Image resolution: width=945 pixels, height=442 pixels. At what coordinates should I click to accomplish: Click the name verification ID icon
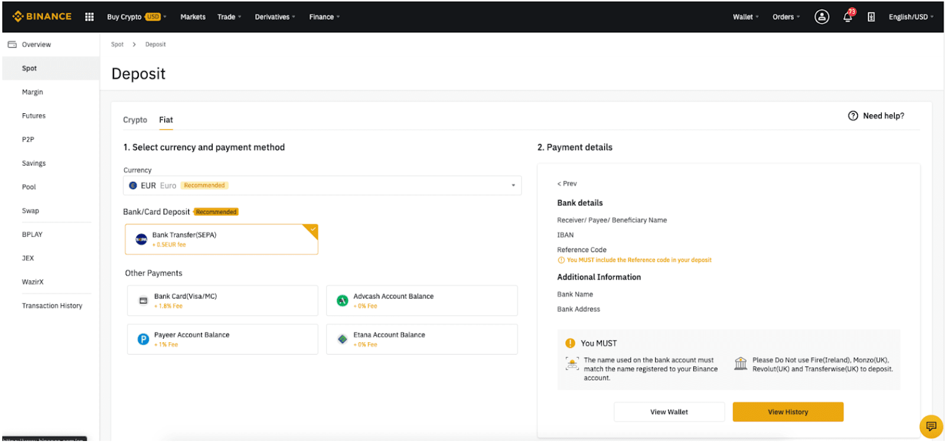[572, 363]
